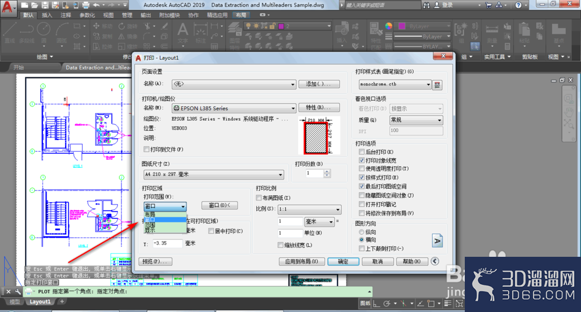
Task: Toggle Plot upside-down (上下颠倒打印) checkbox
Action: 362,248
